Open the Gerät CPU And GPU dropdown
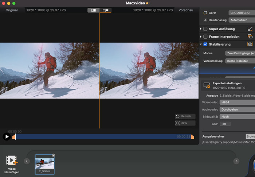 point(242,13)
